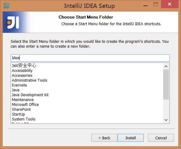Start installation with the Install button
Viewport: 181px width, 149px height.
(x=131, y=138)
